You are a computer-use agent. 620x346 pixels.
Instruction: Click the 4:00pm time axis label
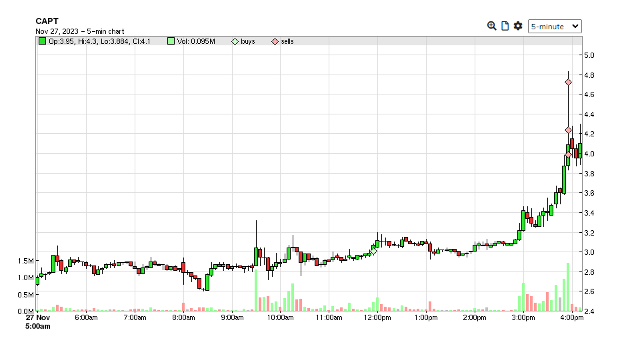click(x=572, y=317)
